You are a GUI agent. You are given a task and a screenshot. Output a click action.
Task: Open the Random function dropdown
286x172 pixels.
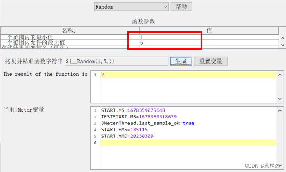(x=131, y=7)
